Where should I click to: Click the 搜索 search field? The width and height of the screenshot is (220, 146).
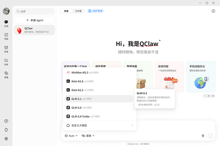[34, 11]
